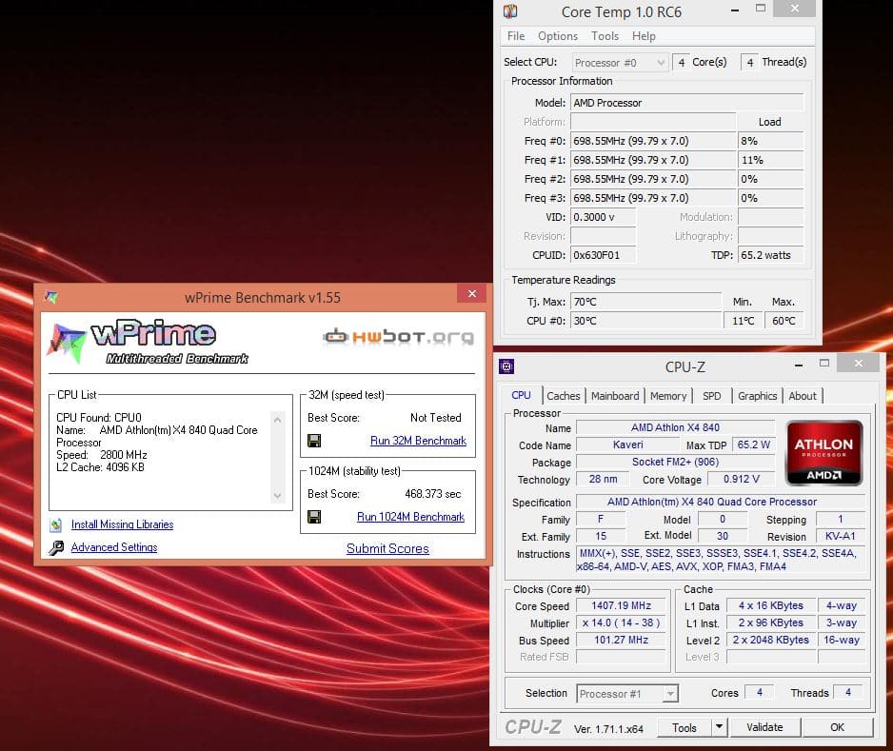Switch to the Memory tab in CPU-Z
Viewport: 893px width, 751px height.
pyautogui.click(x=668, y=396)
